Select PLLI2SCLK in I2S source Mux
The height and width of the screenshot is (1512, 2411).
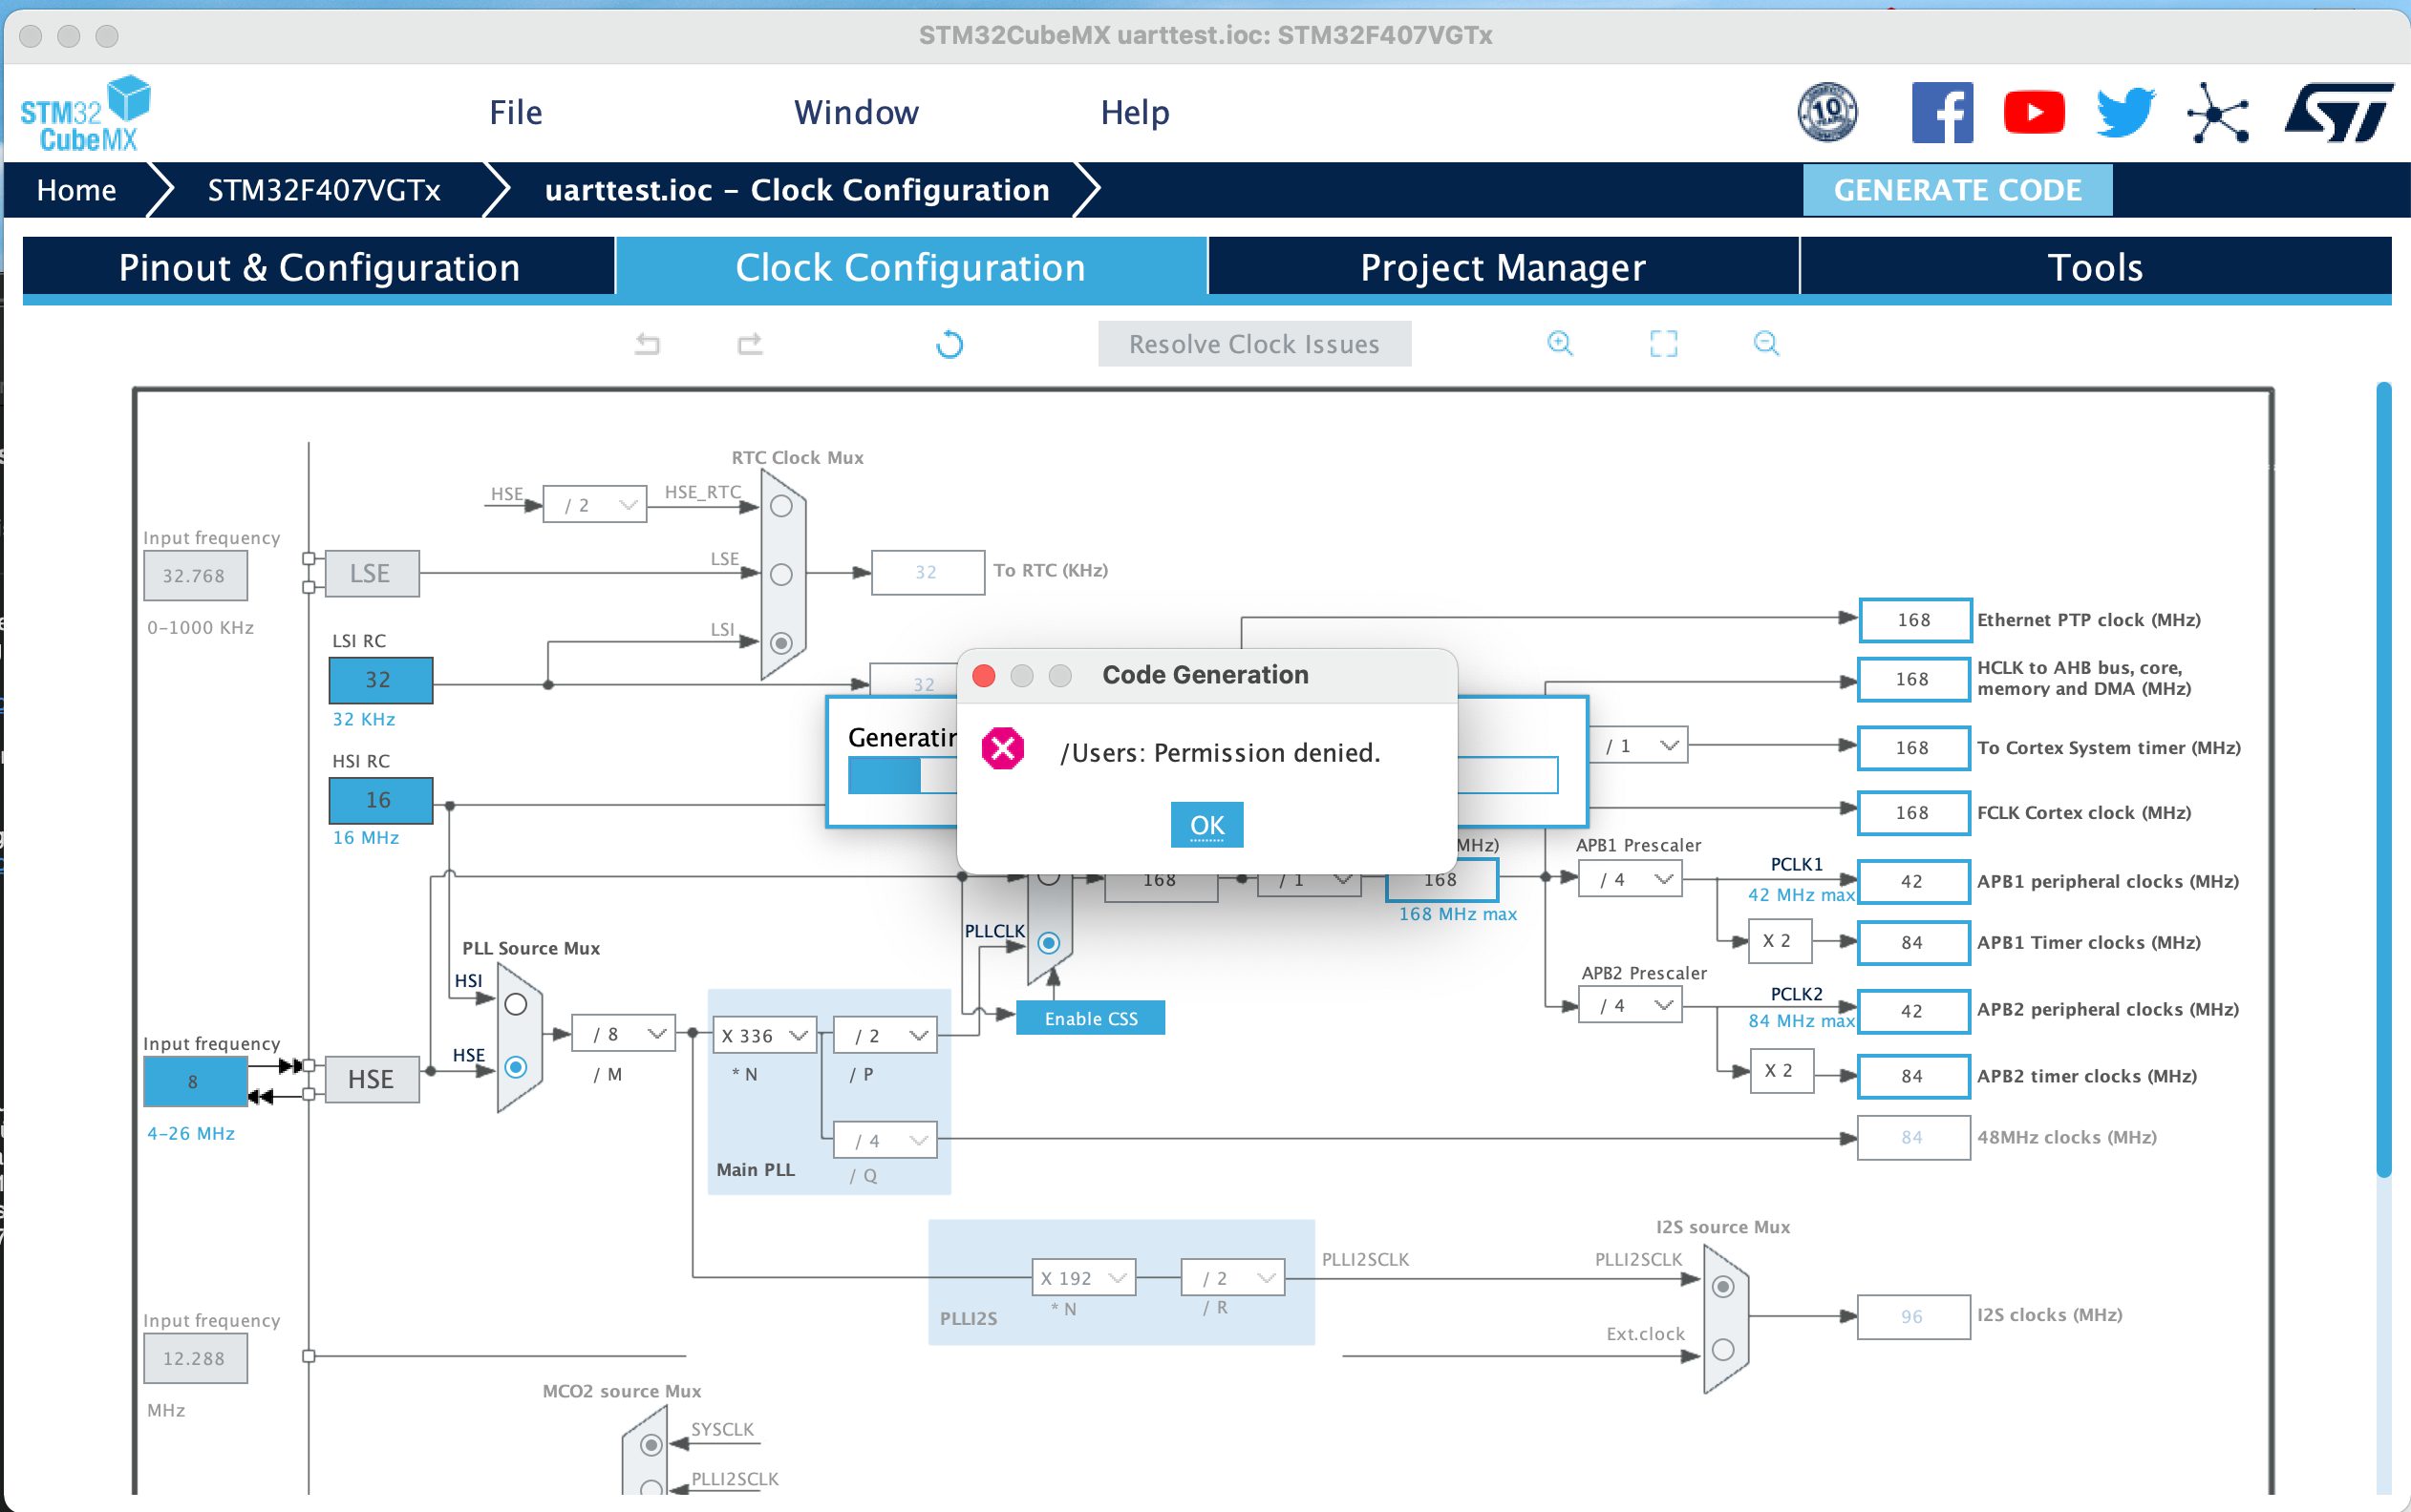[1722, 1286]
